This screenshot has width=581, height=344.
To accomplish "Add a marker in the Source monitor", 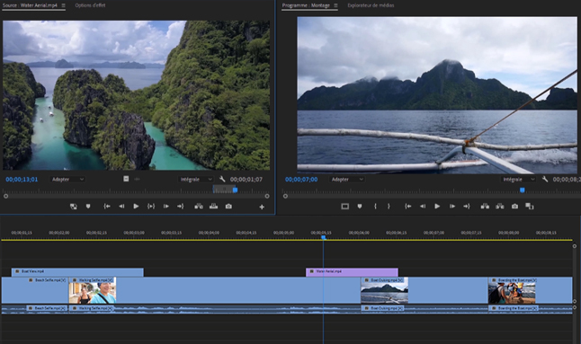I will (x=88, y=207).
